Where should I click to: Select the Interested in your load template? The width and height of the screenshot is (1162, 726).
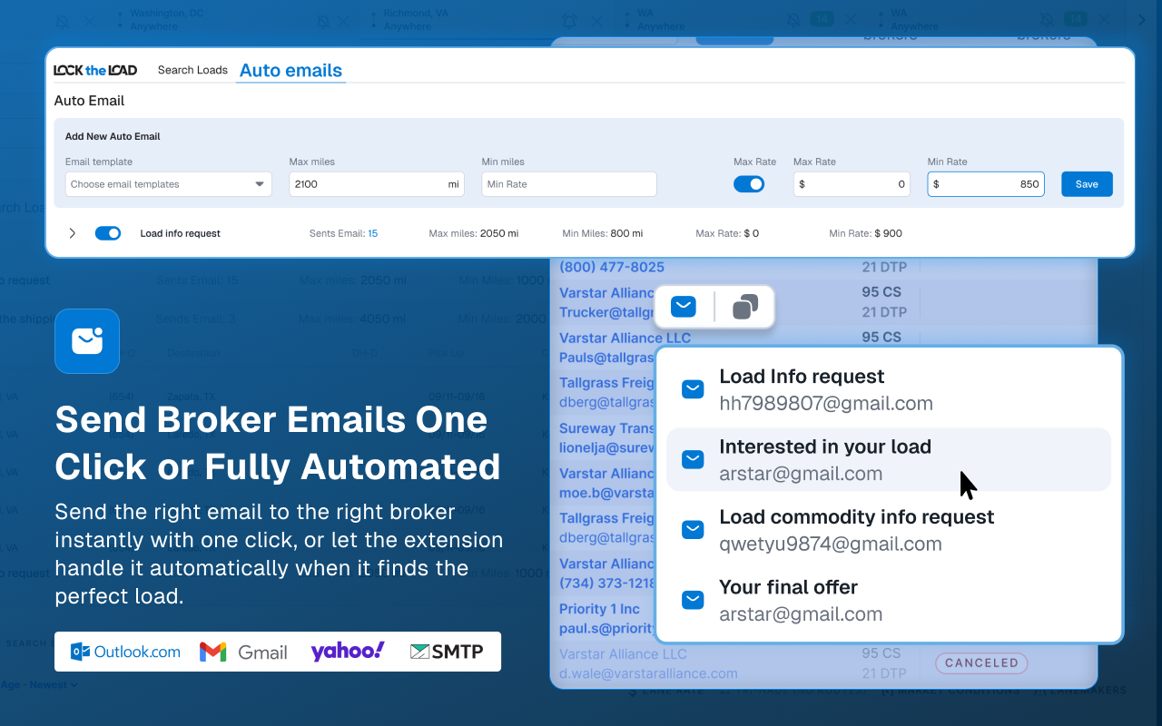[889, 459]
